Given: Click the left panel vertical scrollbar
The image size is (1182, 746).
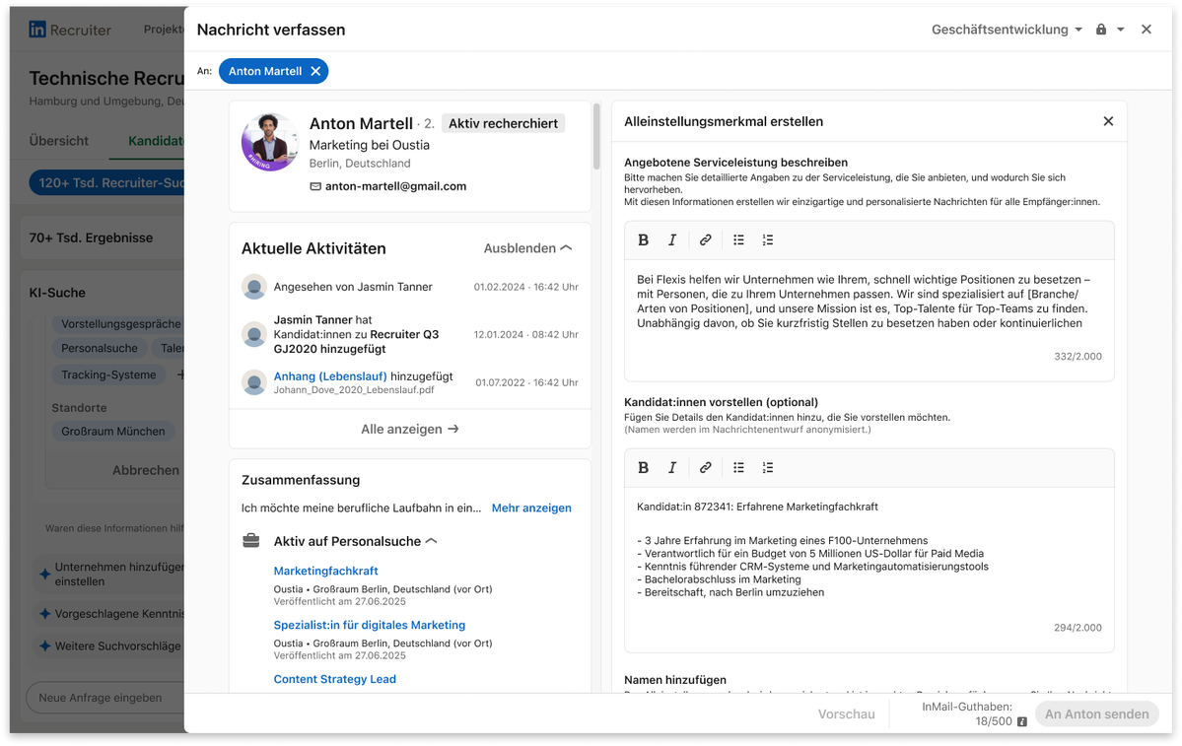Looking at the screenshot, I should 596,136.
